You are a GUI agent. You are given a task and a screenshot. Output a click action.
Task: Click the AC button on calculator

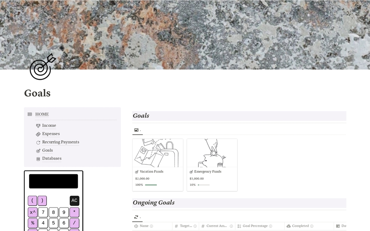(x=74, y=200)
